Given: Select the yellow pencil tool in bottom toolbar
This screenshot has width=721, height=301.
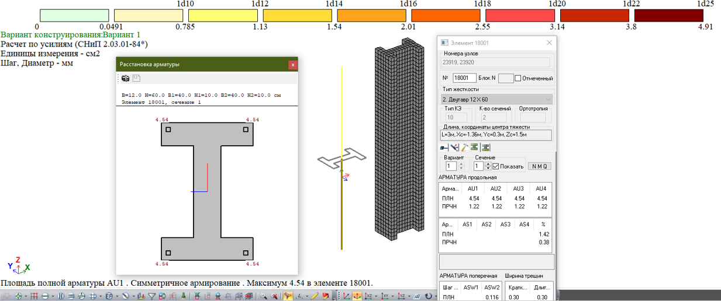Looking at the screenshot, I should (315, 296).
